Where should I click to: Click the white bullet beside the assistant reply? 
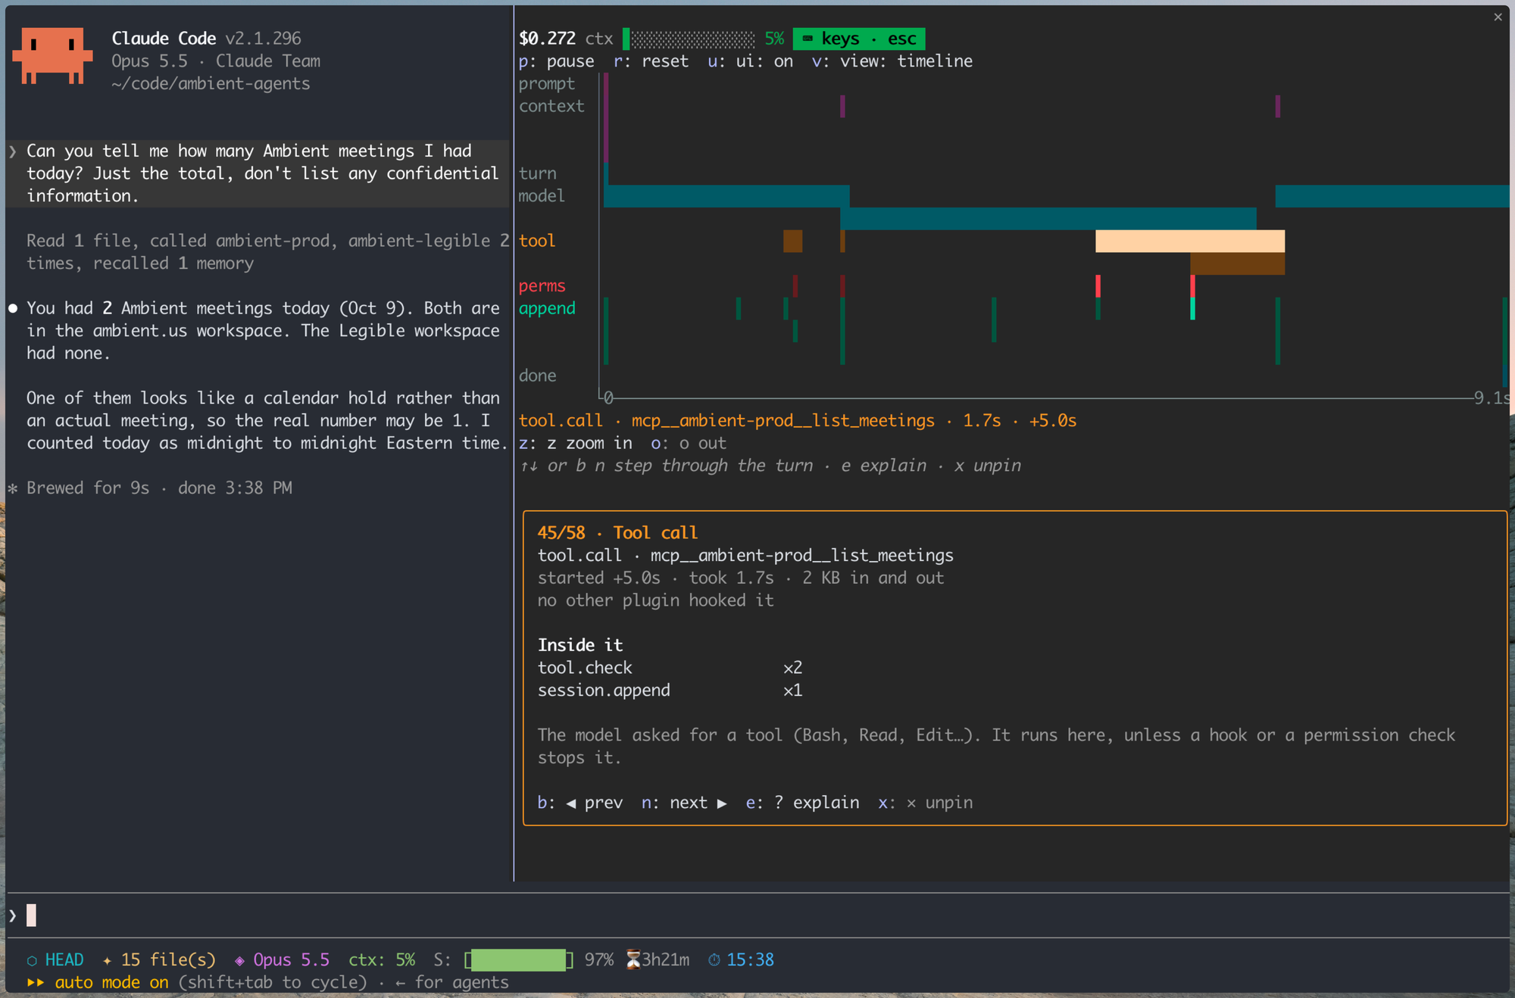13,308
